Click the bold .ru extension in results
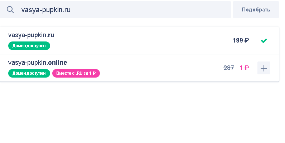 tap(50, 35)
